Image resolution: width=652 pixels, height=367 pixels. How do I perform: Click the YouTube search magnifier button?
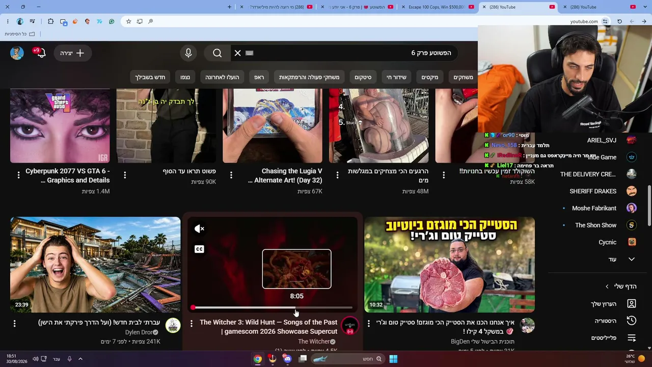(x=218, y=53)
